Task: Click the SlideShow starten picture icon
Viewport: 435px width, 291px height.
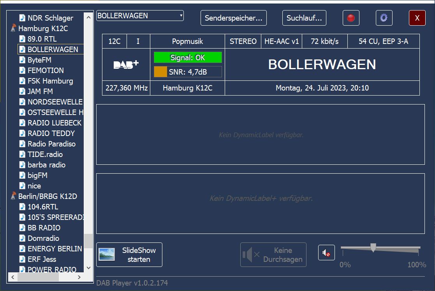Action: (x=107, y=254)
